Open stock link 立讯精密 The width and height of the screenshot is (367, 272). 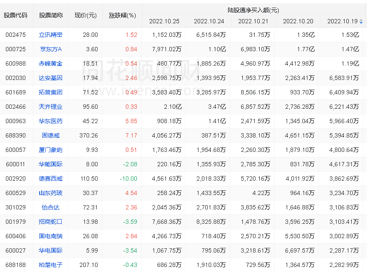click(x=51, y=35)
